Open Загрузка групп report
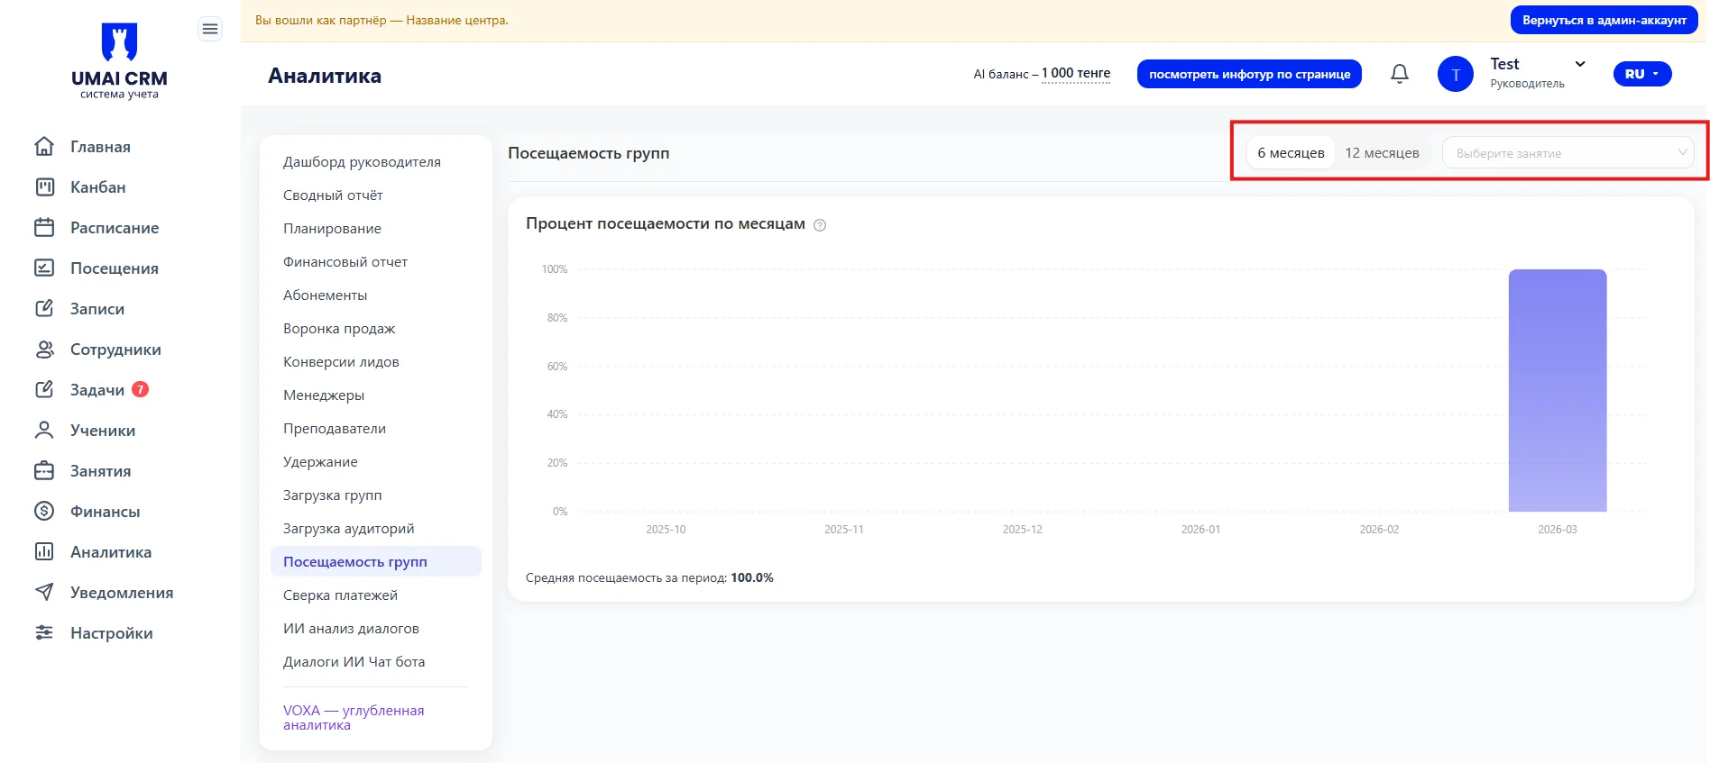The width and height of the screenshot is (1710, 763). click(333, 495)
